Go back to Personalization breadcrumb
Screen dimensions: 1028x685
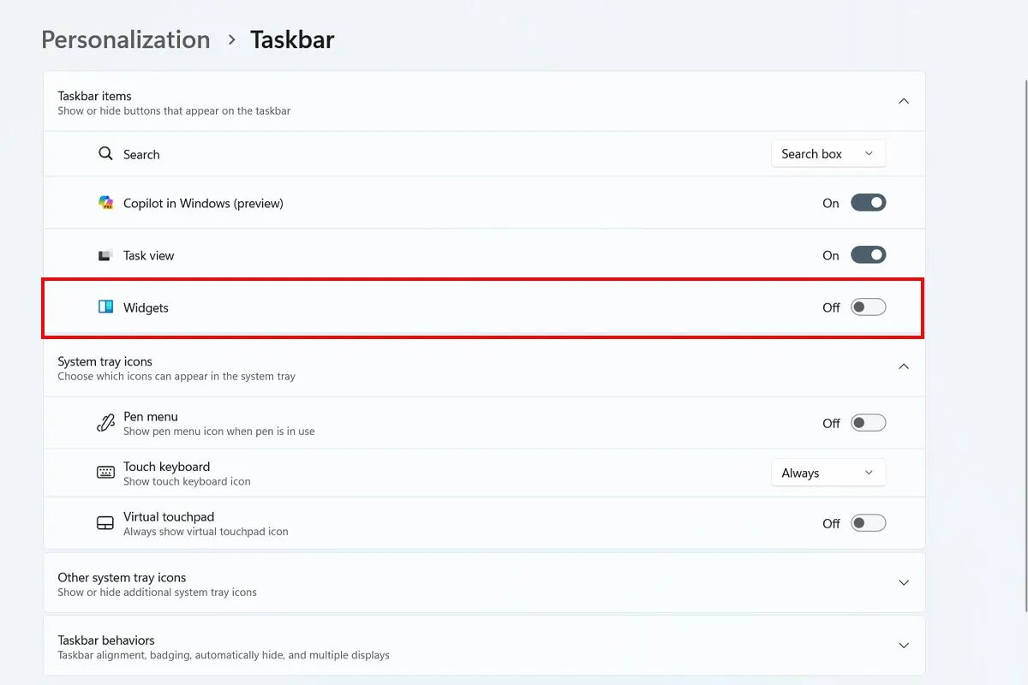(x=126, y=39)
